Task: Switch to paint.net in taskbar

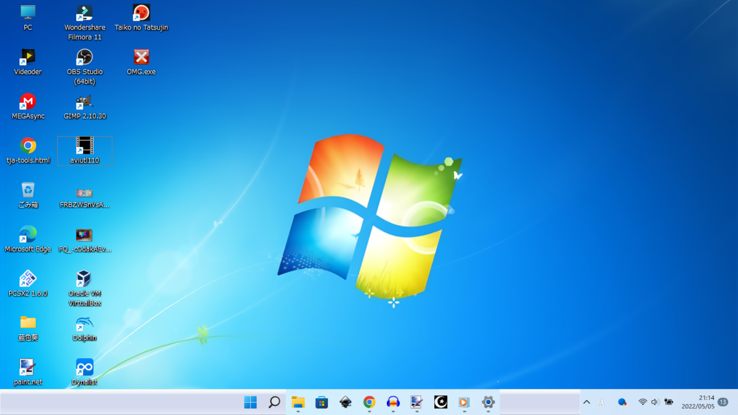Action: click(416, 402)
